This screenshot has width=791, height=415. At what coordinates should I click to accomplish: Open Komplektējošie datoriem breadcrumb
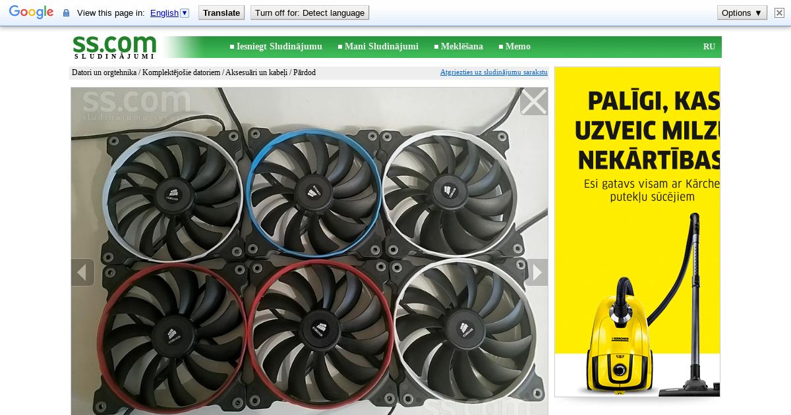pyautogui.click(x=181, y=72)
